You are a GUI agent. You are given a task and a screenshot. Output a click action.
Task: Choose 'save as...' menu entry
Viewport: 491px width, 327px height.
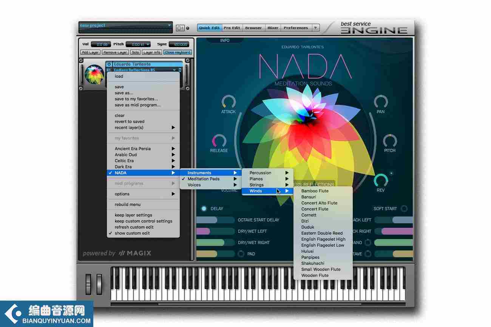pyautogui.click(x=143, y=93)
